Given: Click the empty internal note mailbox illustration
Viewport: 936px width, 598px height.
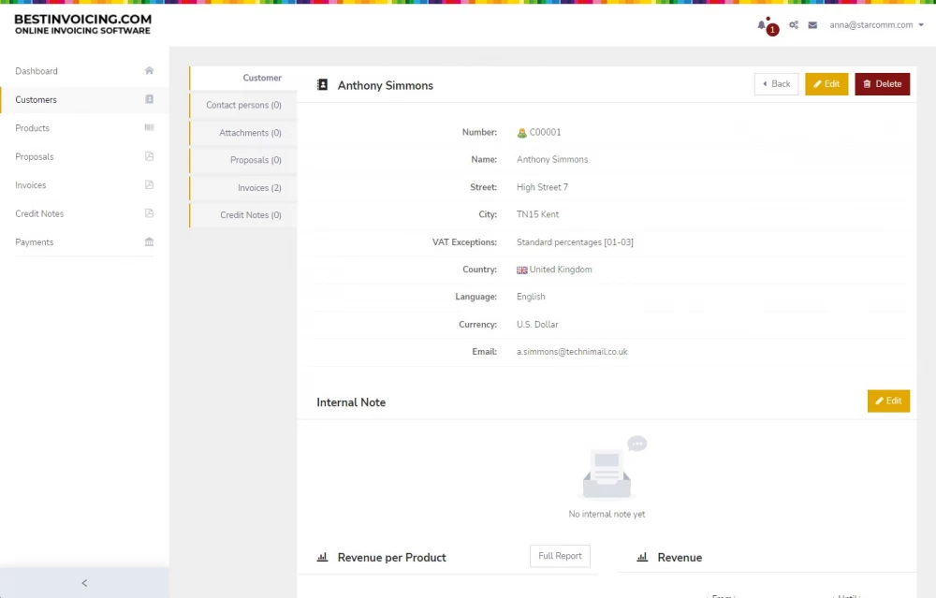Looking at the screenshot, I should (x=609, y=471).
